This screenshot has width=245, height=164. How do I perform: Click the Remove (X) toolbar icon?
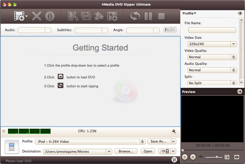click(37, 16)
